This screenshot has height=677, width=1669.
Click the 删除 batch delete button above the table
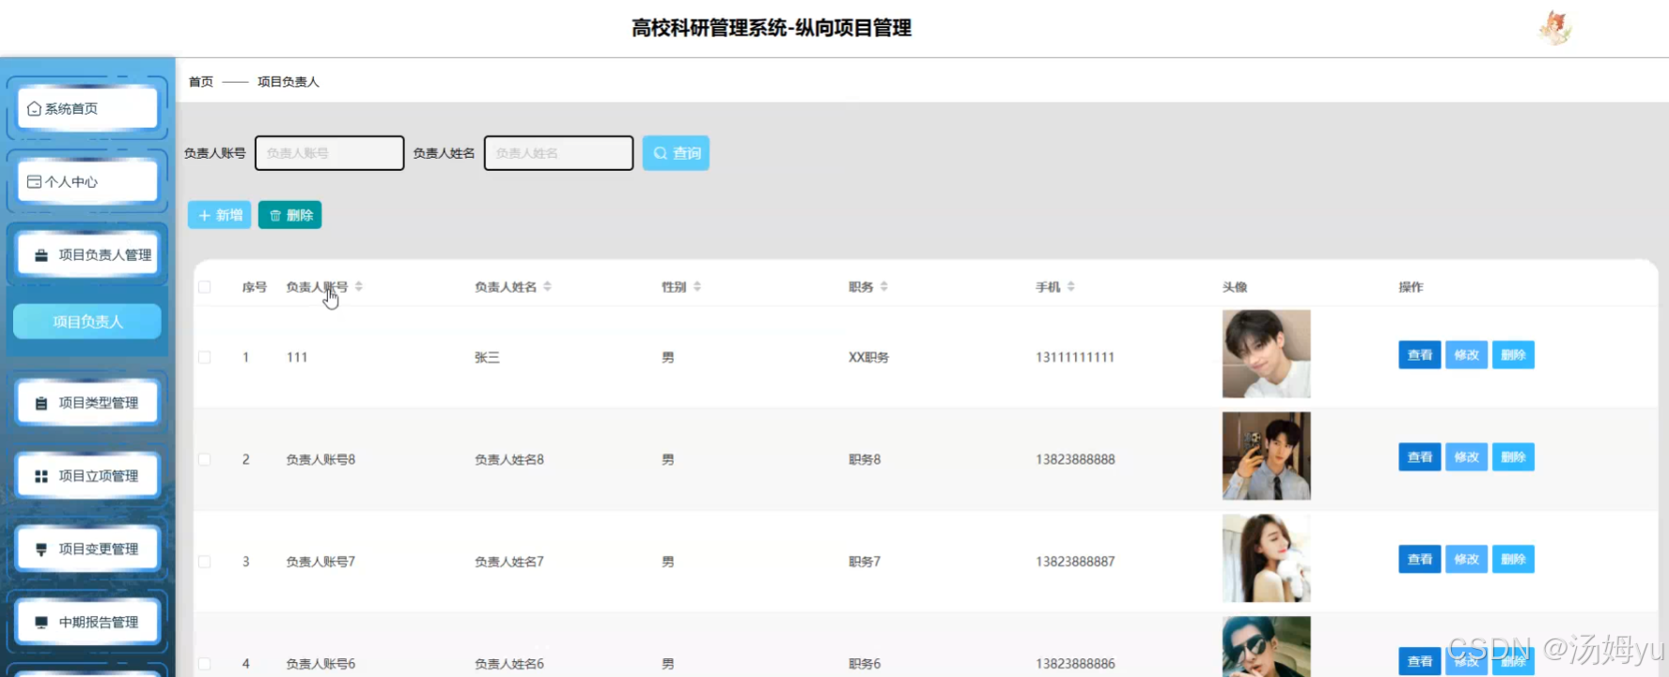(x=290, y=215)
